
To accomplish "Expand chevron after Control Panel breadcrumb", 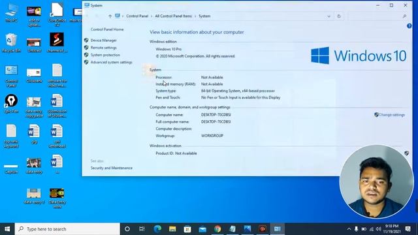I will [x=152, y=16].
